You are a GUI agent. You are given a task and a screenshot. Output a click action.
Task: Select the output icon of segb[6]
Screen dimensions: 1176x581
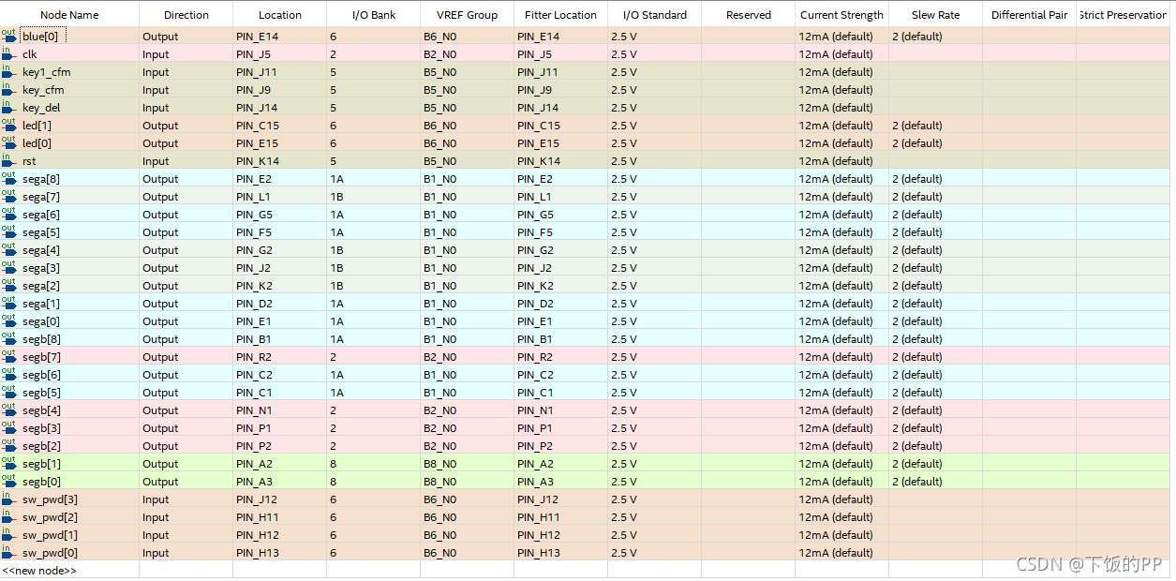pos(9,375)
